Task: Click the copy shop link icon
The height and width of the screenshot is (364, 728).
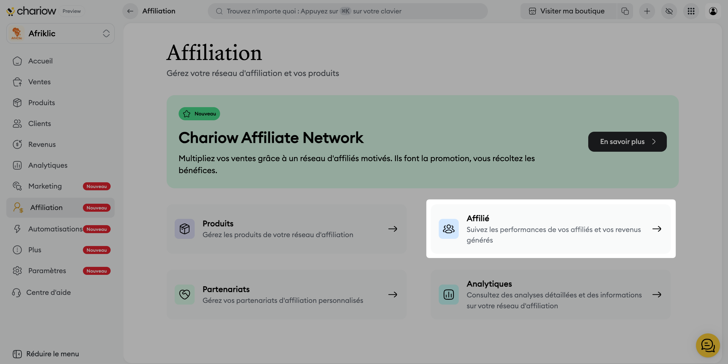Action: (x=625, y=11)
